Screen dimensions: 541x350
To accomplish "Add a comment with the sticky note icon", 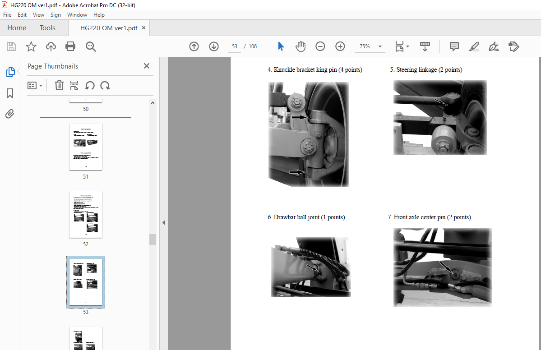I will [x=454, y=46].
